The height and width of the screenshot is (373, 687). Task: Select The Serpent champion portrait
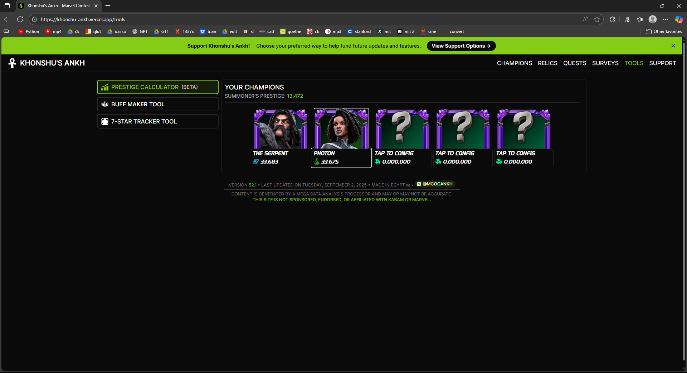tap(281, 129)
